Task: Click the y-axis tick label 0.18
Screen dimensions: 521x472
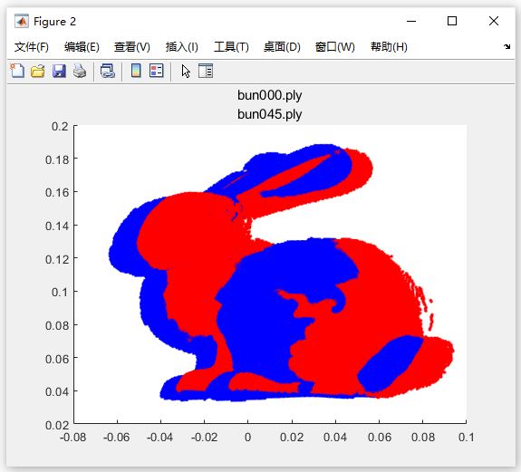Action: [57, 159]
